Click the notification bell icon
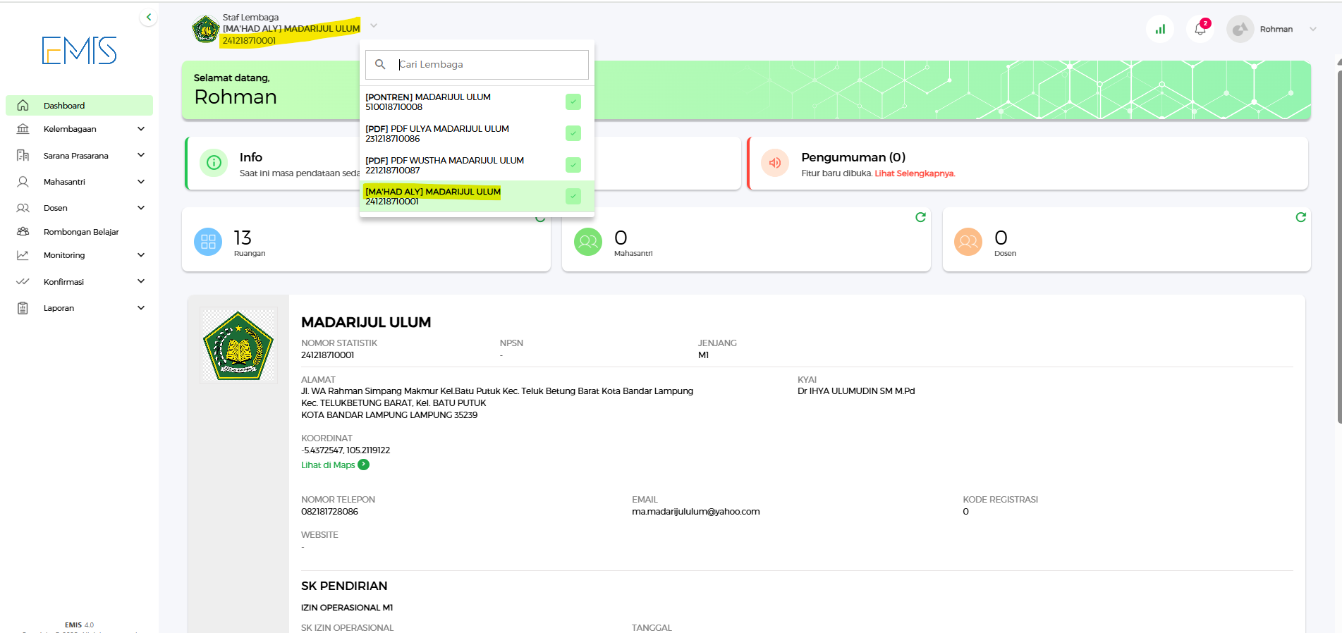This screenshot has height=633, width=1342. coord(1200,29)
